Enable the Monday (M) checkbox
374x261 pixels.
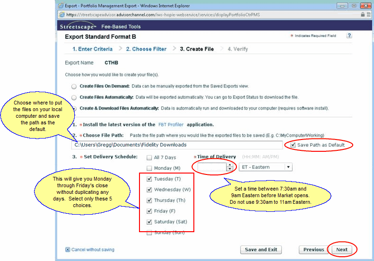[x=149, y=168]
